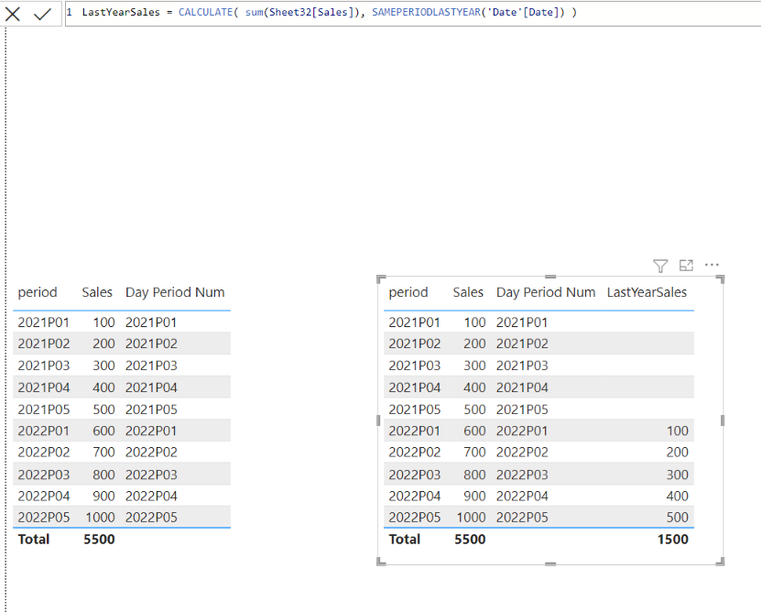Sort left table by period header
This screenshot has width=761, height=612.
[x=38, y=292]
